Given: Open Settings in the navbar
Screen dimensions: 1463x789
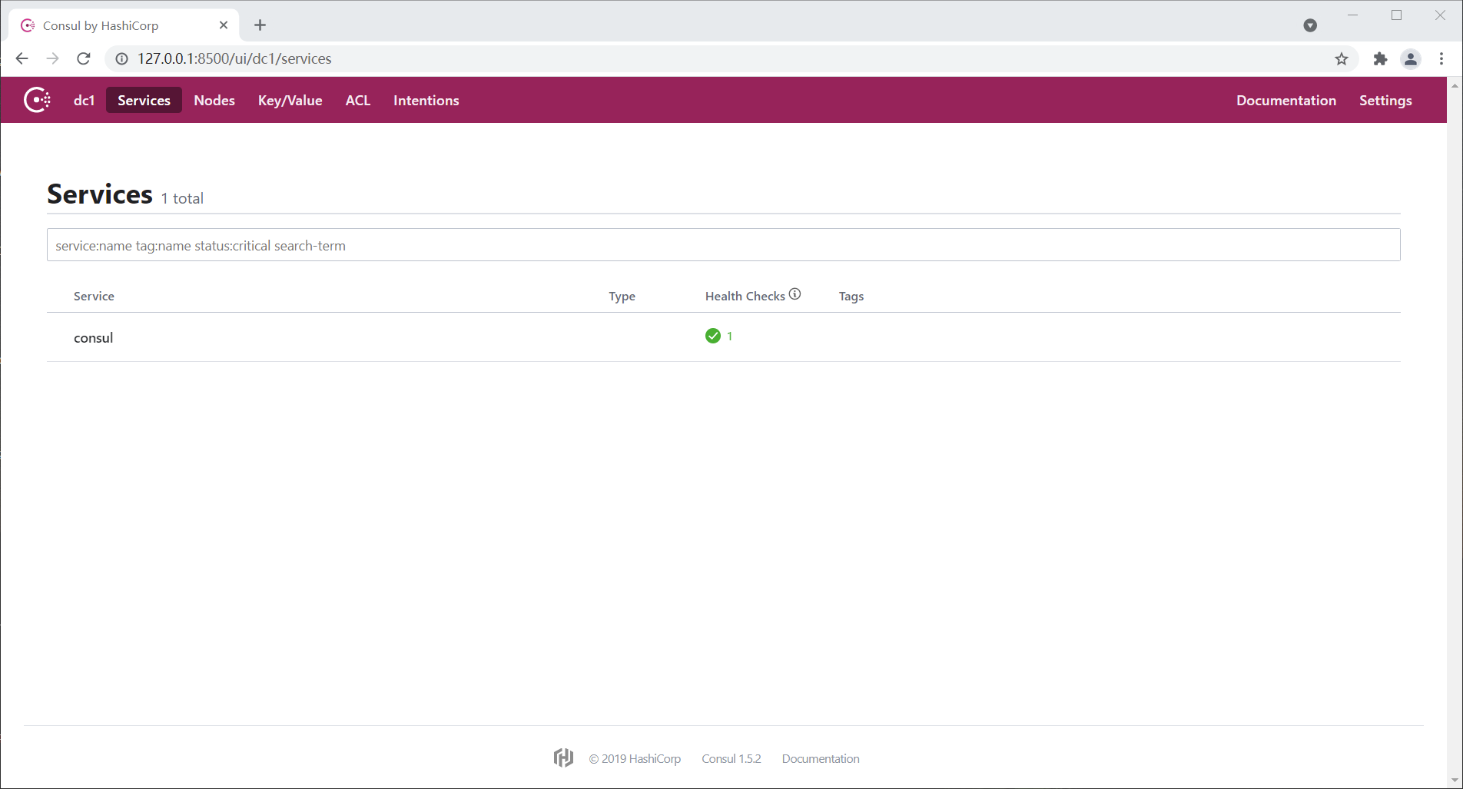Looking at the screenshot, I should pyautogui.click(x=1385, y=101).
